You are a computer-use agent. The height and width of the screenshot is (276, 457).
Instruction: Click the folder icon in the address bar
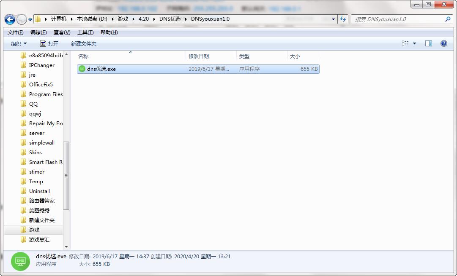click(x=38, y=19)
